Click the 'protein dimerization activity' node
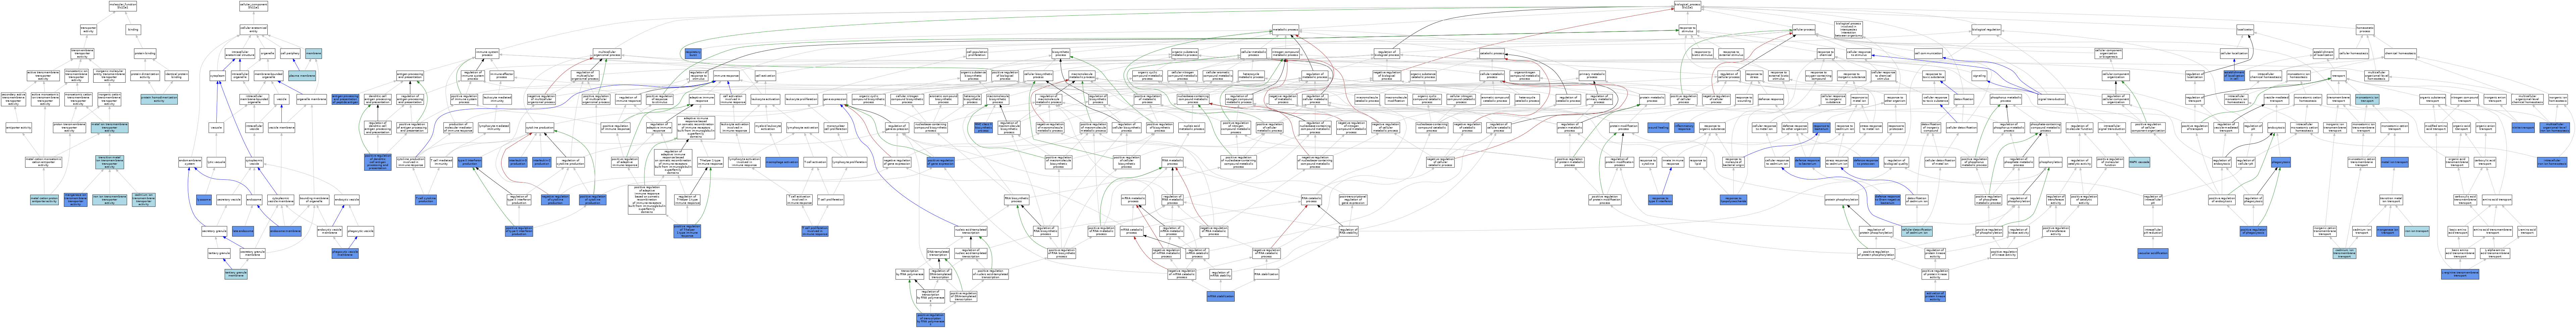Image resolution: width=2576 pixels, height=328 pixels. coord(145,76)
